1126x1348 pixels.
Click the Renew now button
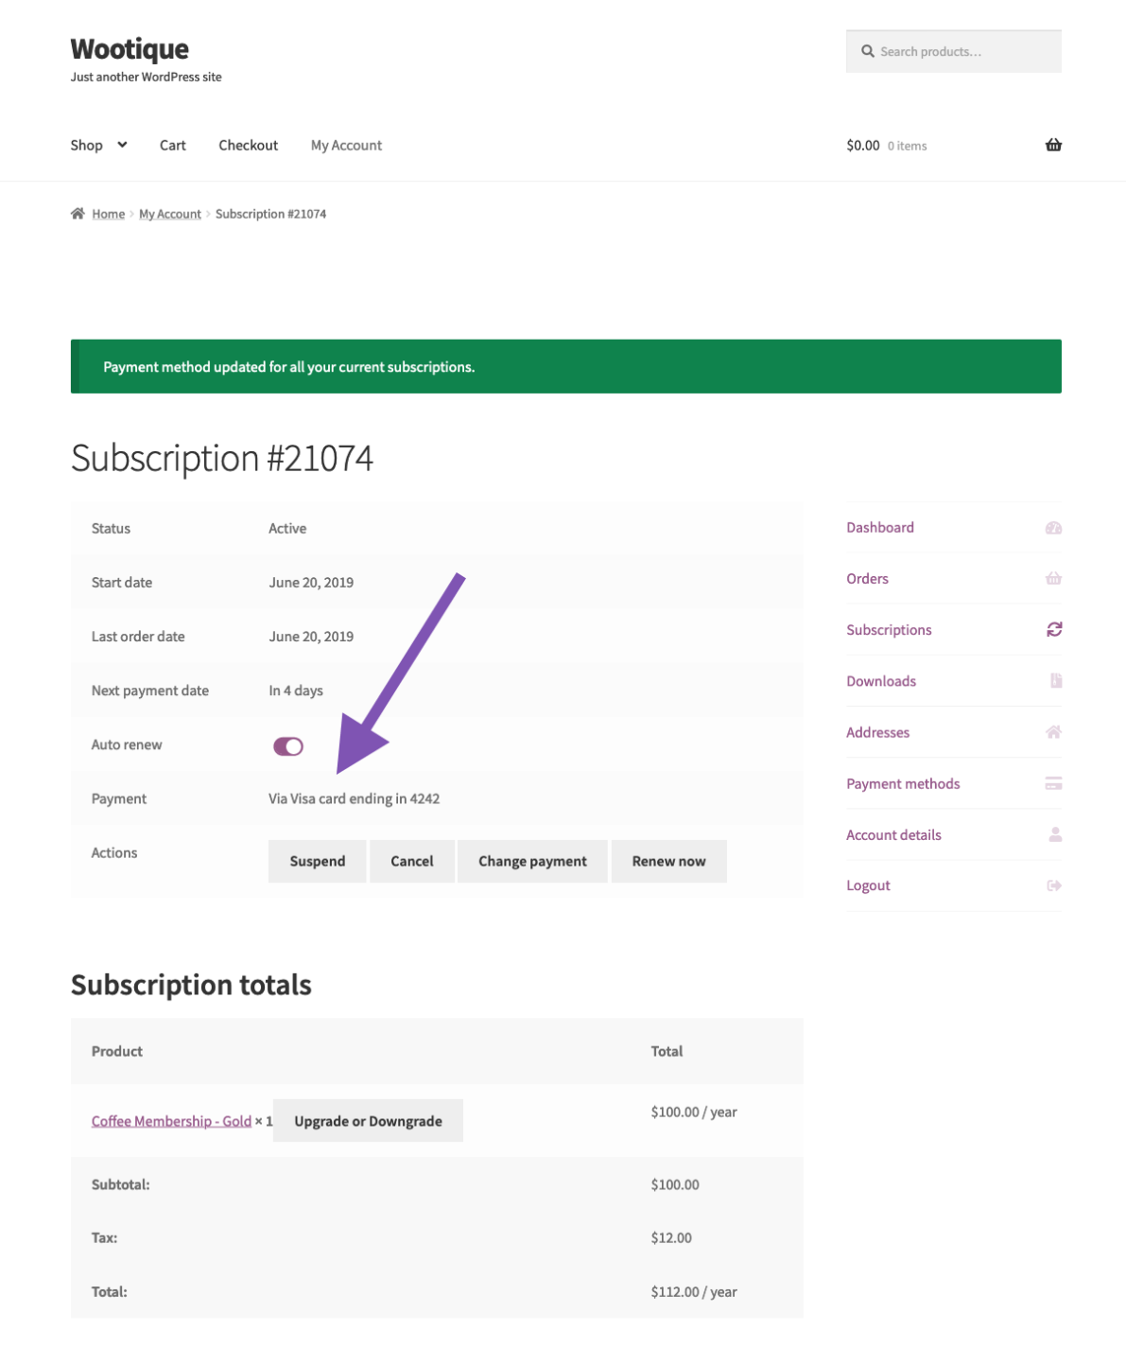point(668,861)
